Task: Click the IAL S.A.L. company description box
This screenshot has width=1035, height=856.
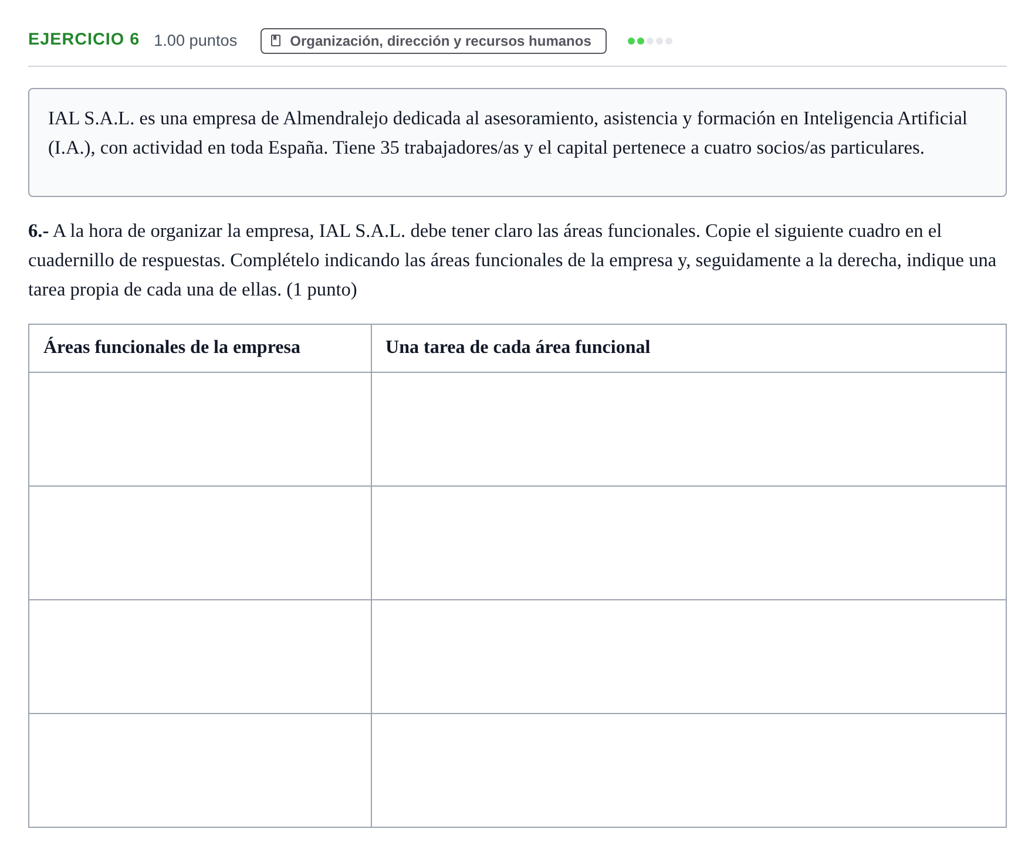Action: coord(517,142)
